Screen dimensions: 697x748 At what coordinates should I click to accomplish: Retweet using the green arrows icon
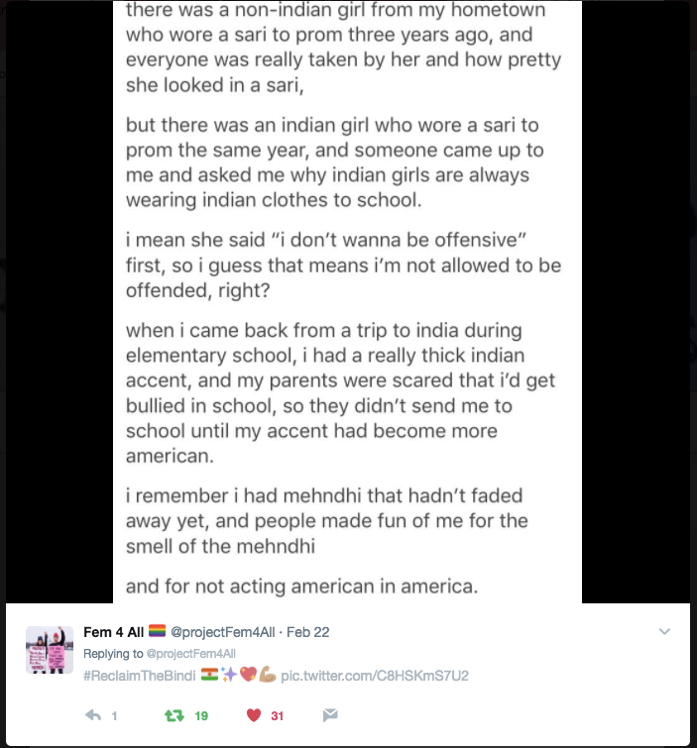coord(174,715)
